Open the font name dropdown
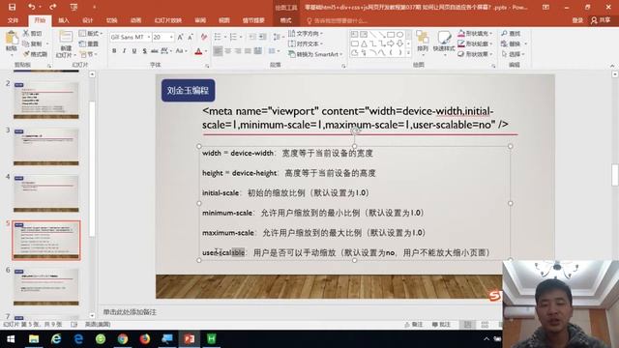 coord(149,37)
